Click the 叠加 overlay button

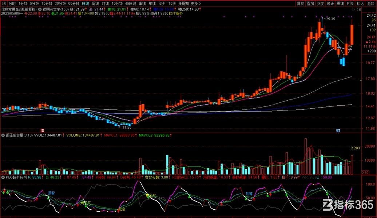pos(310,4)
